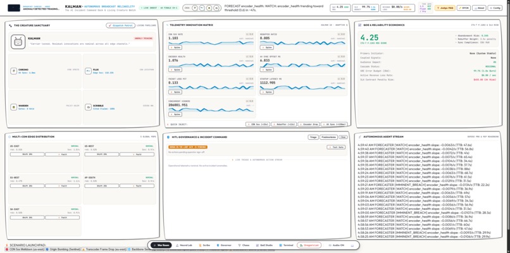Click the Judge FAQ button

click(x=445, y=8)
